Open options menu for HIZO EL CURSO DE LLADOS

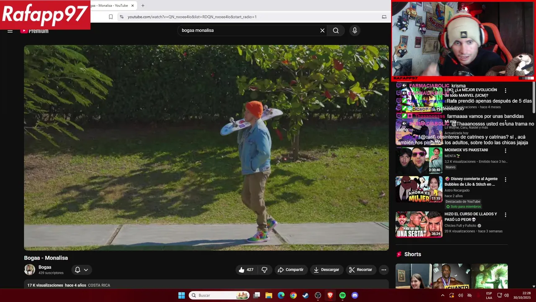[x=505, y=215]
